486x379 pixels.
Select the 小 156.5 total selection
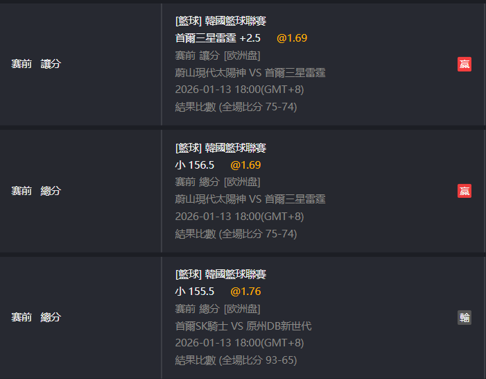[195, 165]
